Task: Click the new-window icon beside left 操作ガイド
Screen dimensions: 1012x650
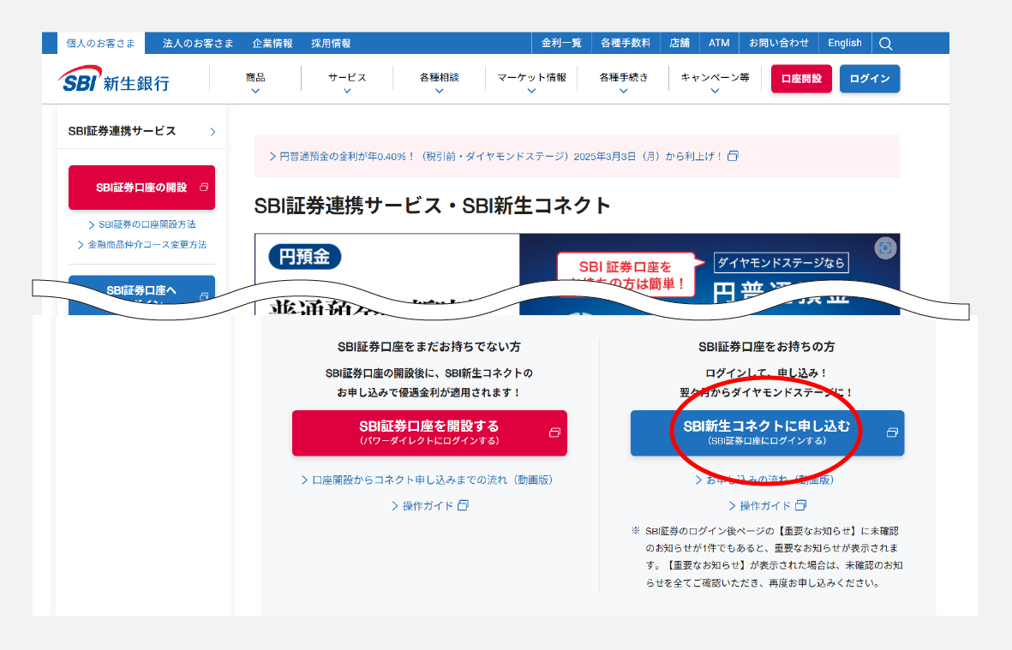Action: point(463,505)
